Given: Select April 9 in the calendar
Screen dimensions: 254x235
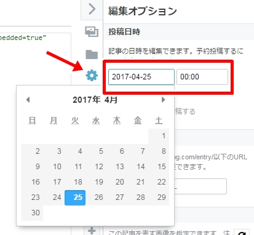Looking at the screenshot, I should 33,167.
